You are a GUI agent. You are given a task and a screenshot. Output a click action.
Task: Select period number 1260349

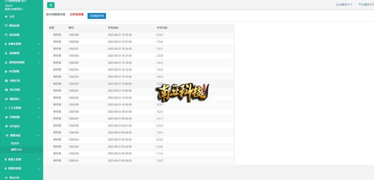point(74,105)
